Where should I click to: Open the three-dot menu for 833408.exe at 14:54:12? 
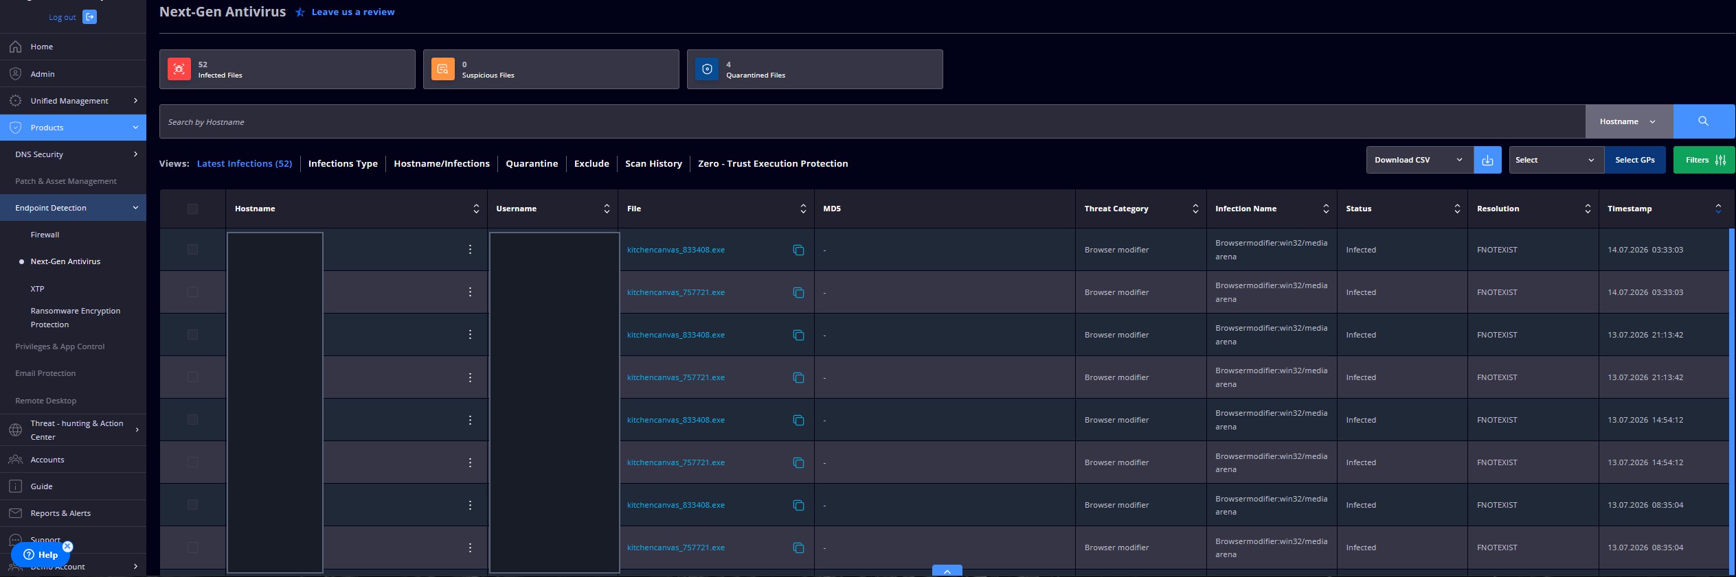pyautogui.click(x=470, y=420)
